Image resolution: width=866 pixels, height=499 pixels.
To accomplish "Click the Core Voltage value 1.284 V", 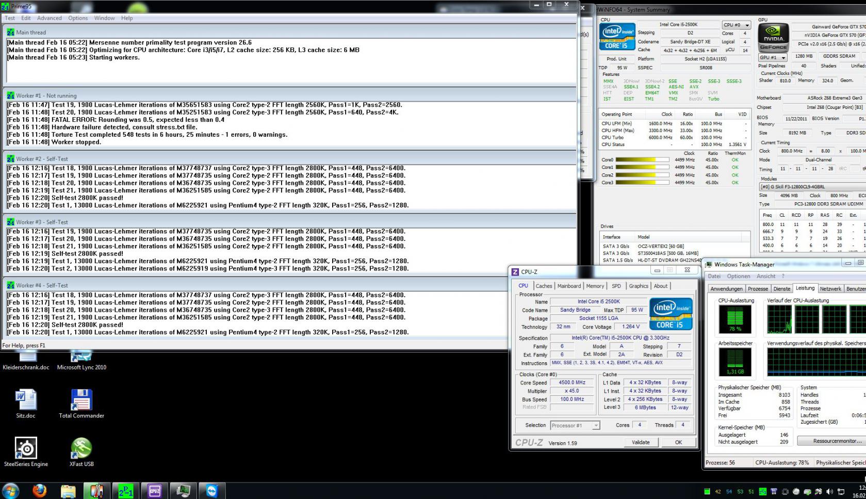I will click(631, 327).
